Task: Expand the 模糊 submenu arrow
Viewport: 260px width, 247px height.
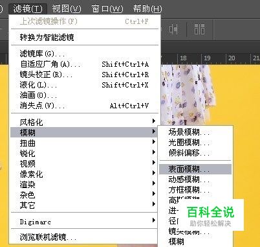Action: (x=153, y=132)
